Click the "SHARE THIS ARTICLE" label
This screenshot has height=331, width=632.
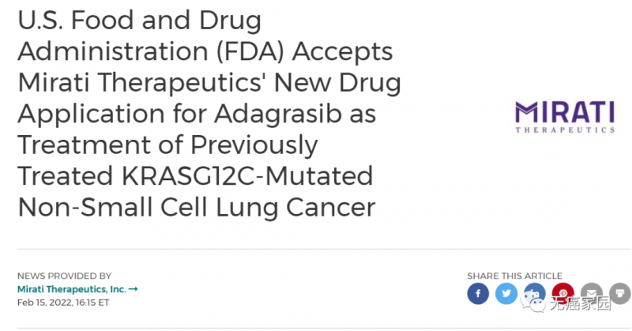point(514,276)
